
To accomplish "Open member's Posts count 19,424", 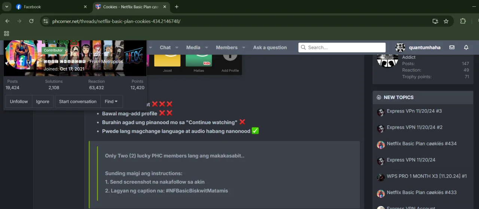I will coord(12,87).
